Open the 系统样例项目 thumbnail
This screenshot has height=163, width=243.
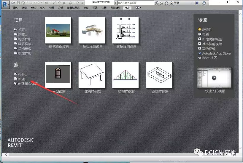point(126,30)
